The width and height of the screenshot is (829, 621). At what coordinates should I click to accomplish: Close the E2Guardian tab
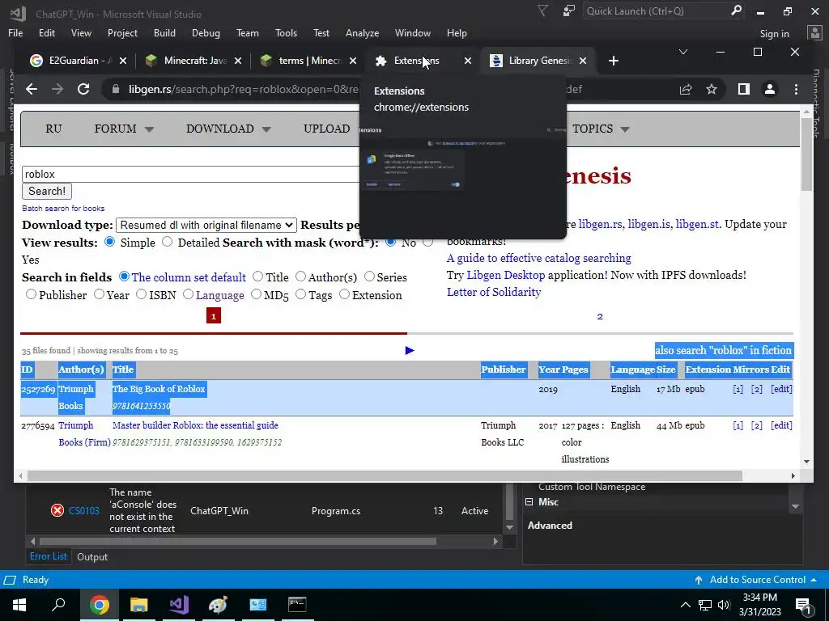pos(123,61)
